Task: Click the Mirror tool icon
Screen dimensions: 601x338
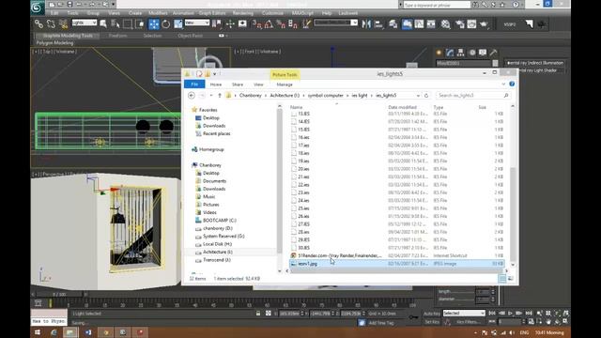Action: (x=366, y=24)
